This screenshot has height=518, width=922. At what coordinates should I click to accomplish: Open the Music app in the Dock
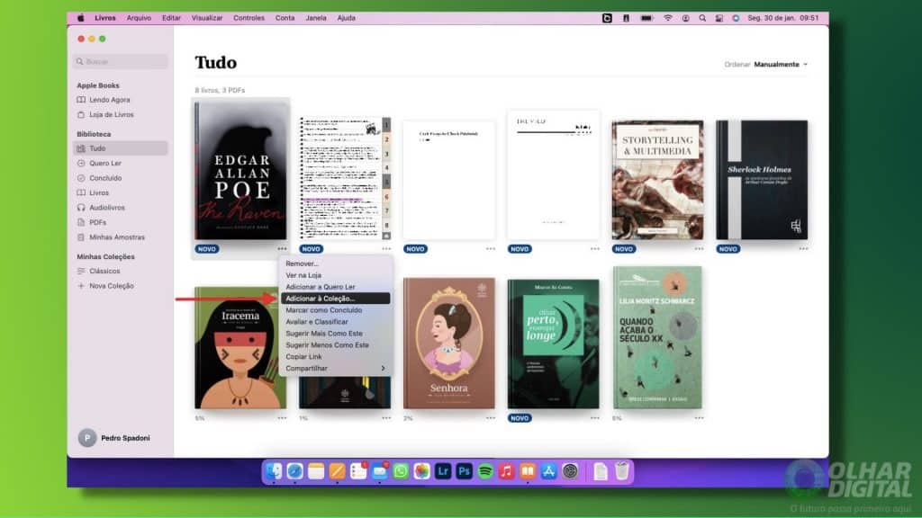(x=506, y=471)
